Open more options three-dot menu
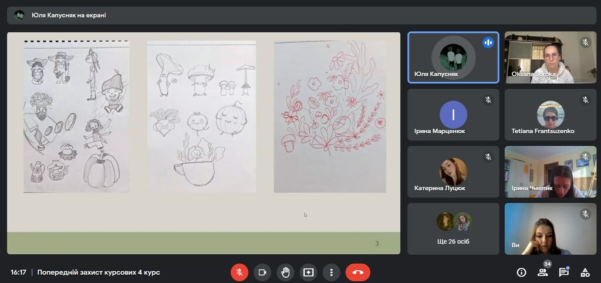The image size is (601, 283). tap(332, 272)
